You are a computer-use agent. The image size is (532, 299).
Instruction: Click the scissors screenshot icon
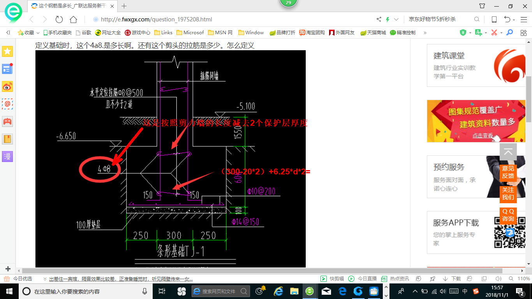pyautogui.click(x=494, y=33)
